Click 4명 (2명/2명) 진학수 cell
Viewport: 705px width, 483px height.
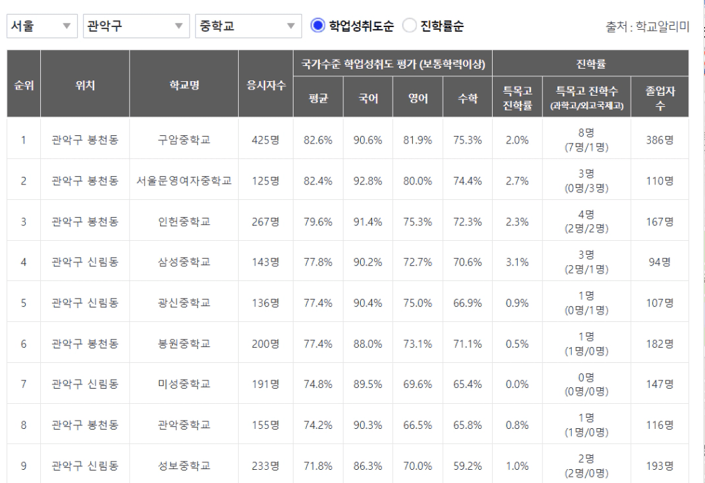coord(586,221)
